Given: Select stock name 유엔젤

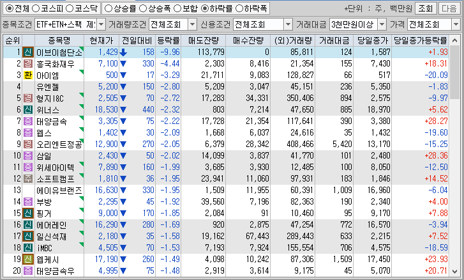Looking at the screenshot, I should (48, 87).
